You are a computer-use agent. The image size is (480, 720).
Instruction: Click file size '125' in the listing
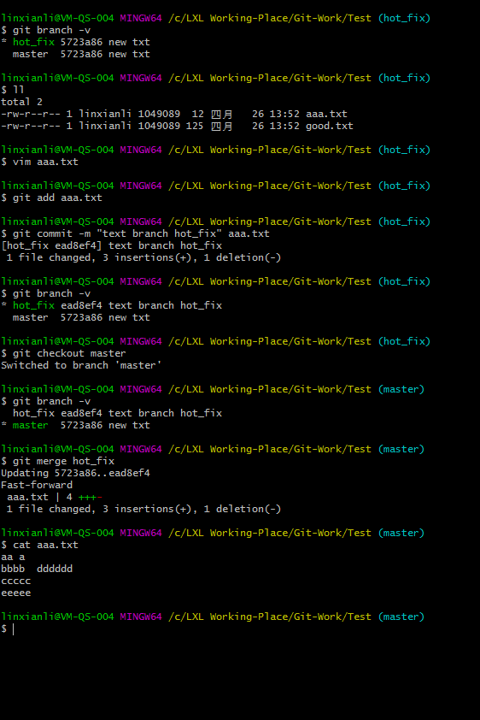click(x=195, y=126)
